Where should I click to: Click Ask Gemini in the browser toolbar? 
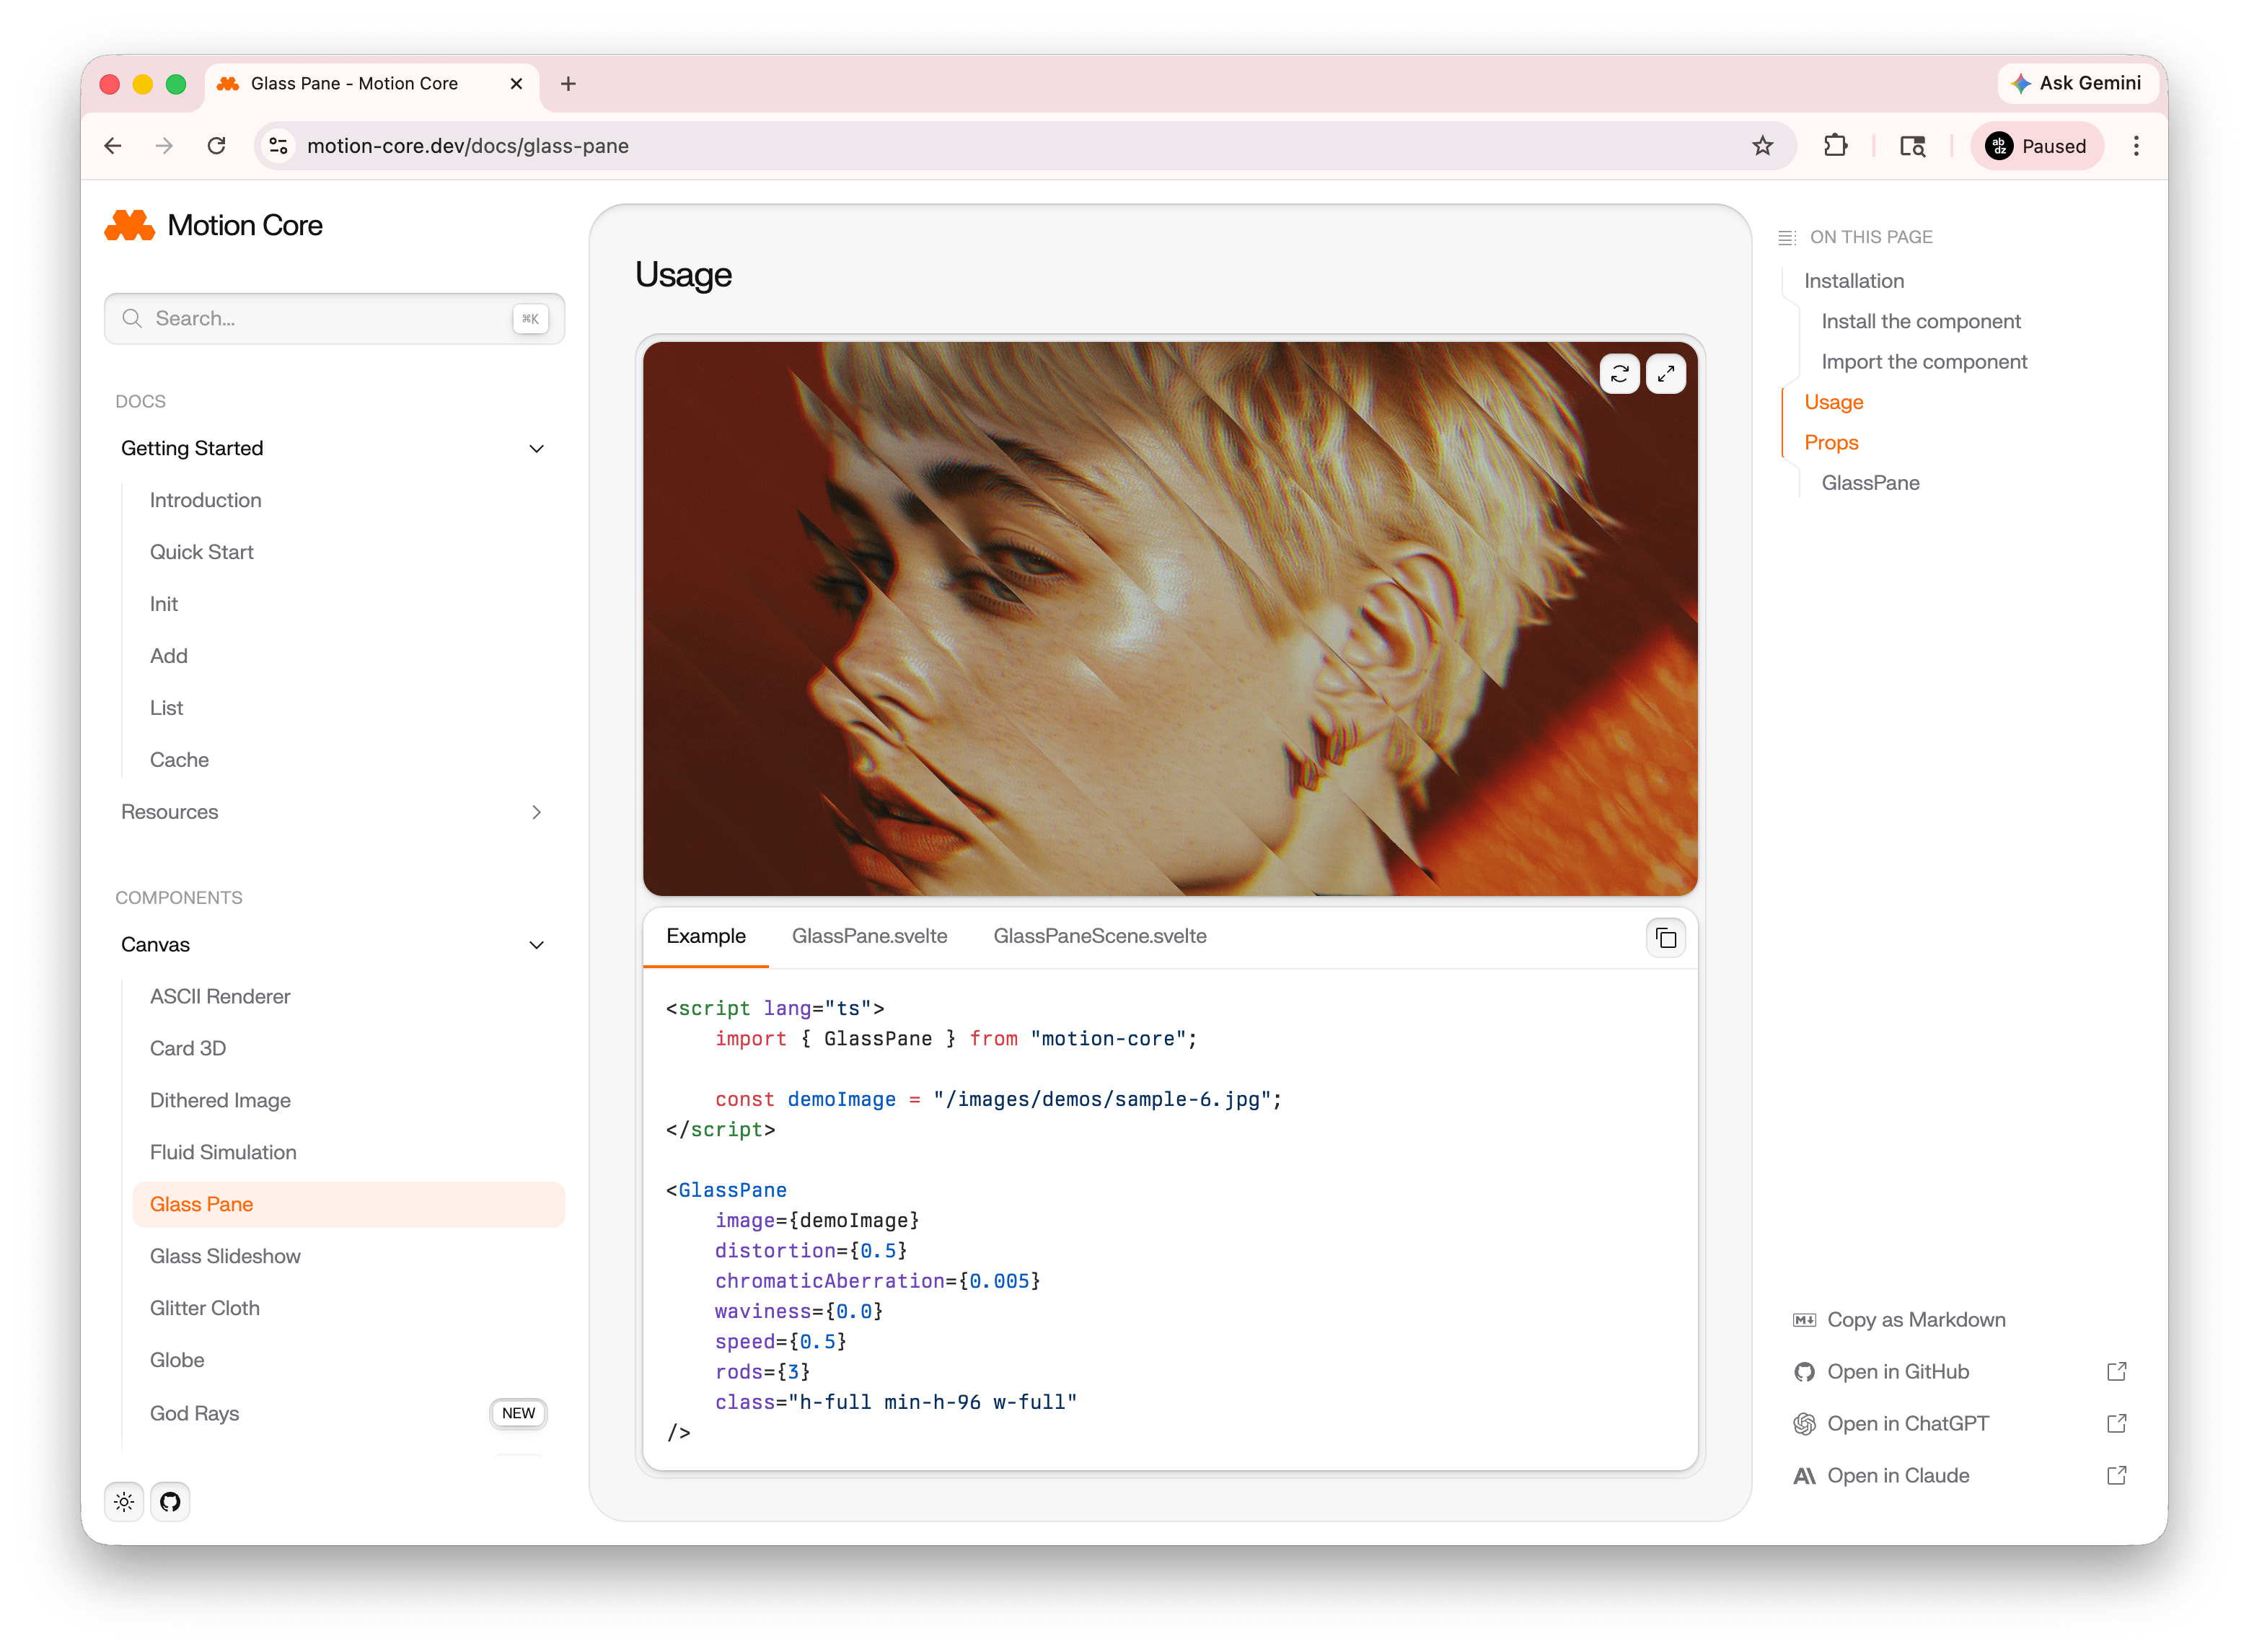click(x=2077, y=84)
